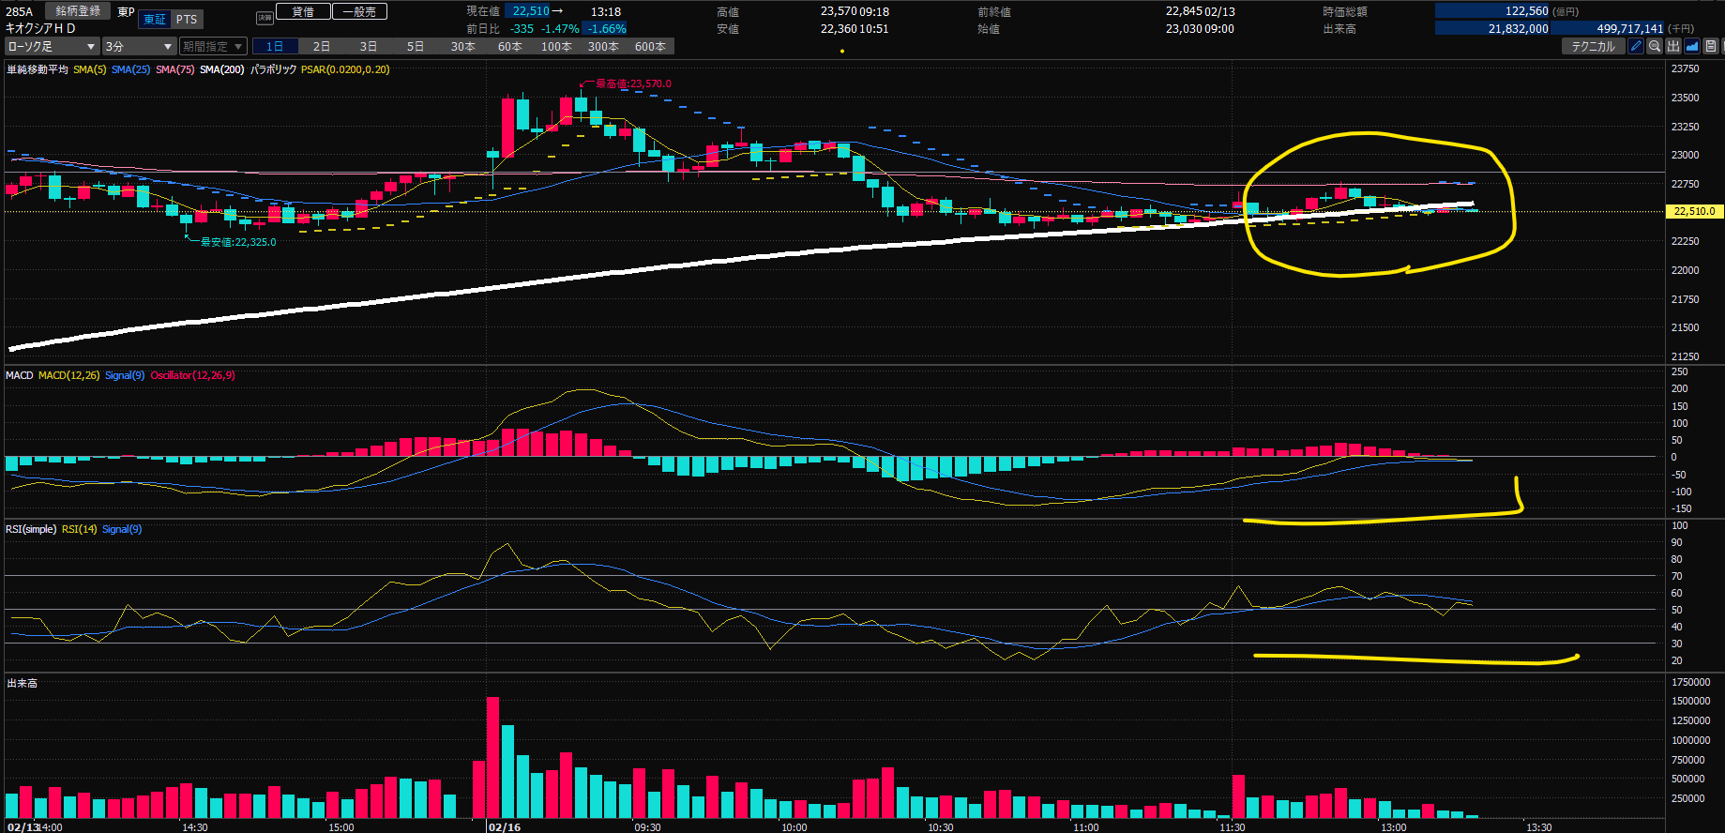The width and height of the screenshot is (1725, 833).
Task: Open the 3分 interval dropdown
Action: [139, 46]
